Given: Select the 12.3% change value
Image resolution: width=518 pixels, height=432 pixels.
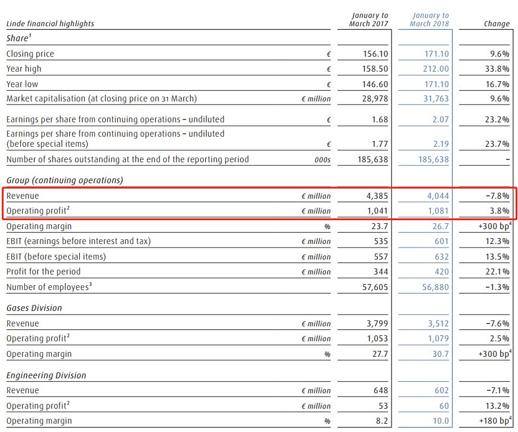Looking at the screenshot, I should (x=497, y=241).
